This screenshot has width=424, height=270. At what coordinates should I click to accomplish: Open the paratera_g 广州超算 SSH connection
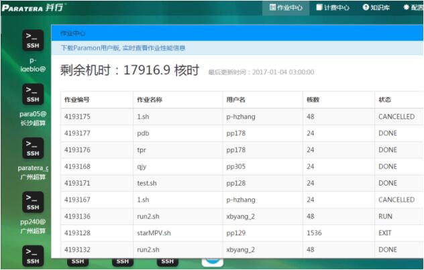[x=33, y=147]
